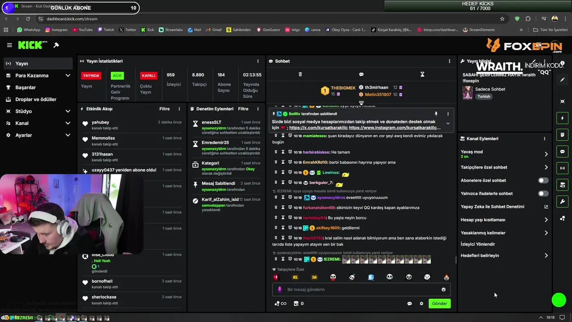Image resolution: width=572 pixels, height=322 pixels.
Task: Open the instagram.com/kursatkarakilic link
Action: tap(395, 128)
